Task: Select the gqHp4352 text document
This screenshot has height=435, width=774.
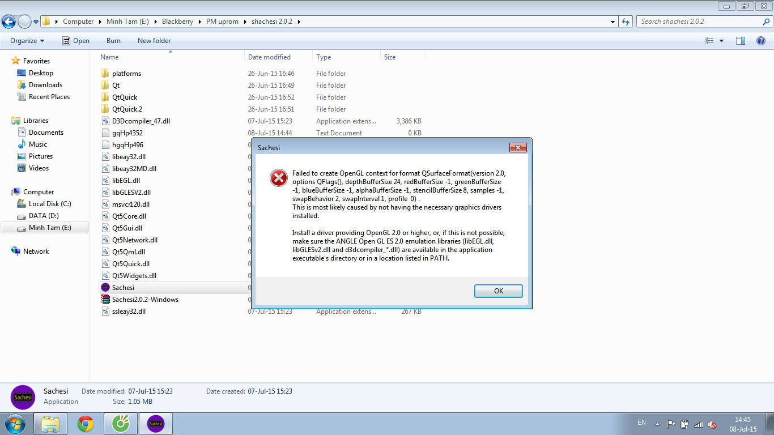Action: click(127, 133)
